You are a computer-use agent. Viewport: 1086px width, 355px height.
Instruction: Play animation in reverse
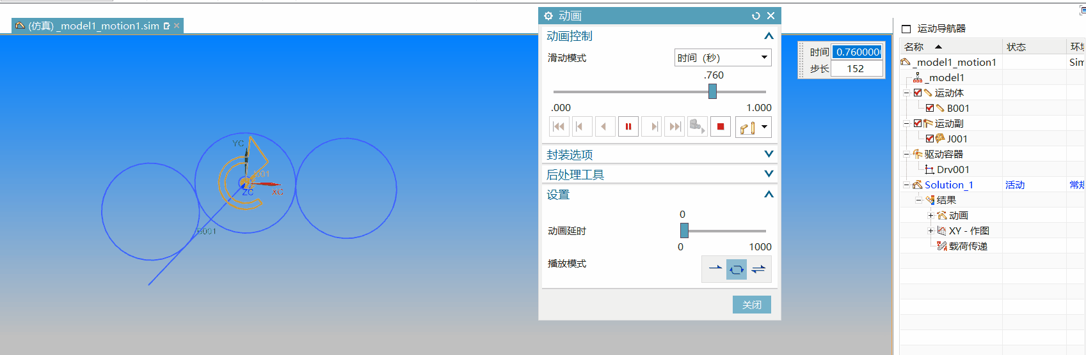click(605, 126)
